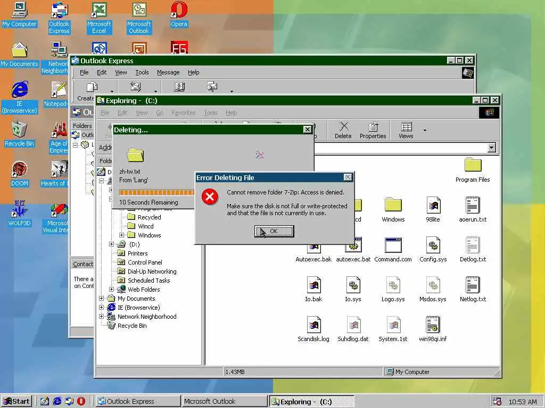Open Message menu in Outlook Express

[168, 72]
